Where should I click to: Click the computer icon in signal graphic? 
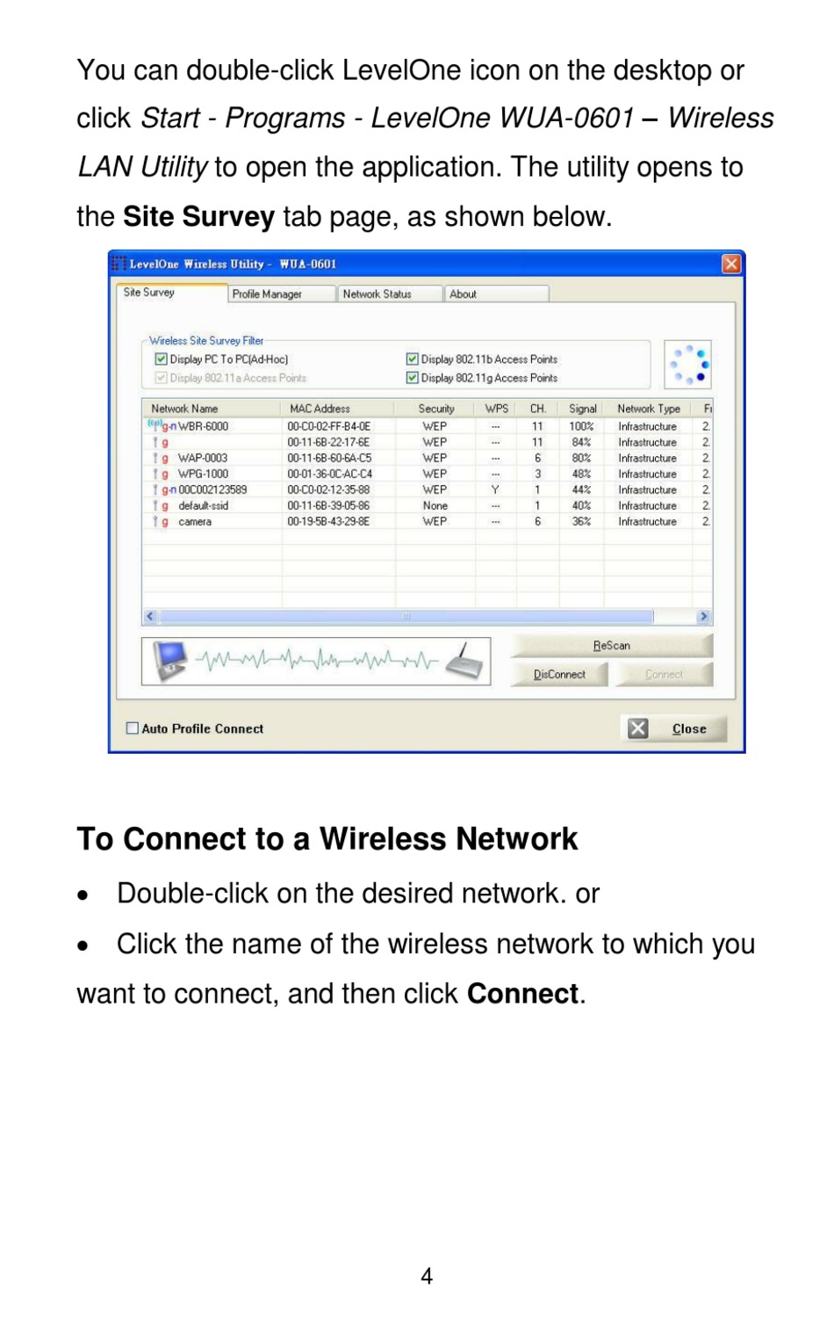click(x=170, y=661)
